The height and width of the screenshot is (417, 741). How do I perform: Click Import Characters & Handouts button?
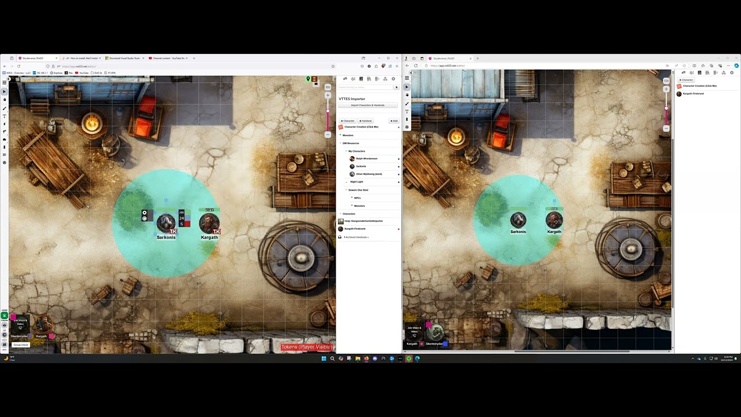(x=368, y=105)
